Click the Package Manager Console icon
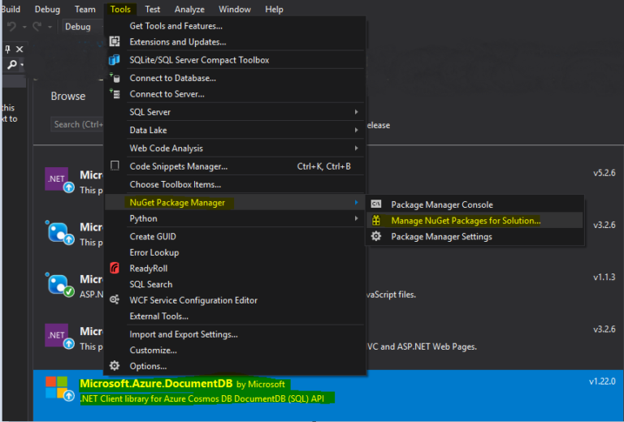The width and height of the screenshot is (624, 422). tap(376, 205)
